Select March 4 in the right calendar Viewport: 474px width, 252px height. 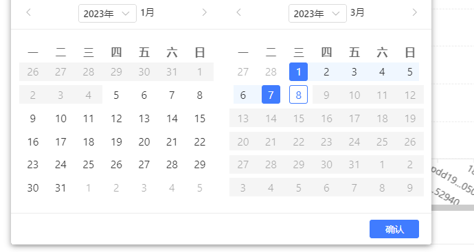coord(382,72)
